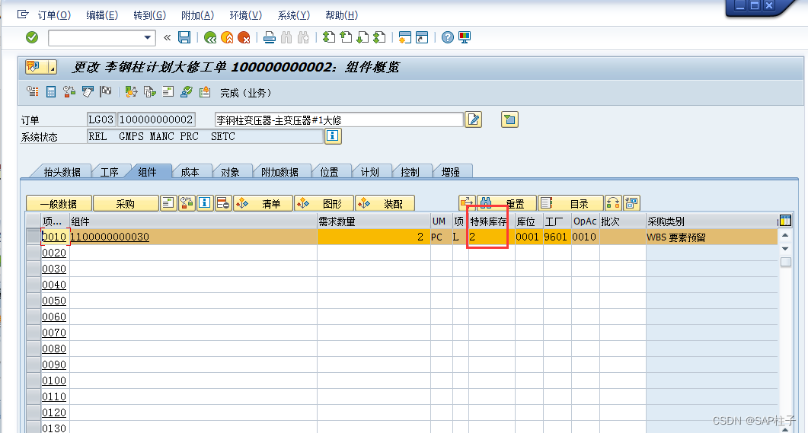Open the 增强 tab

(x=450, y=172)
